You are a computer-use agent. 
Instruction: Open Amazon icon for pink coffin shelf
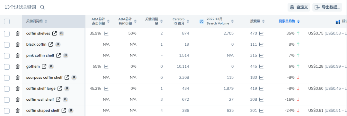[x=66, y=56]
